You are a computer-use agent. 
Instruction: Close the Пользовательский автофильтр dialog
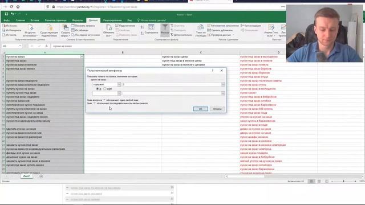pyautogui.click(x=222, y=70)
